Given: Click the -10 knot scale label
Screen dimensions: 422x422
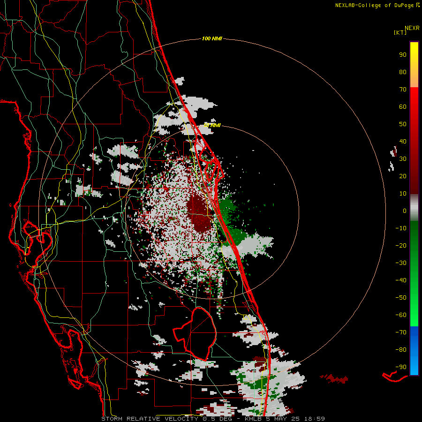Looking at the screenshot, I should 401,228.
